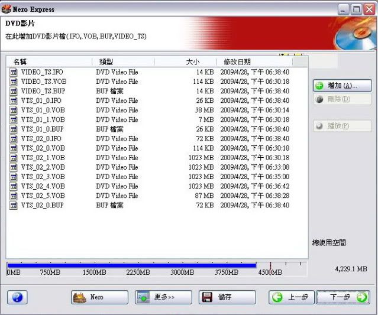This screenshot has width=378, height=315.
Task: Select the VIDEO_TS.VOB file name
Action: point(44,82)
